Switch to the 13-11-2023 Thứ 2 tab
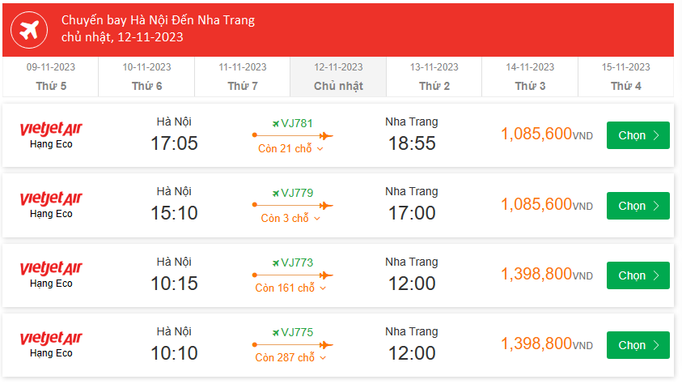682x384 pixels. coord(434,77)
